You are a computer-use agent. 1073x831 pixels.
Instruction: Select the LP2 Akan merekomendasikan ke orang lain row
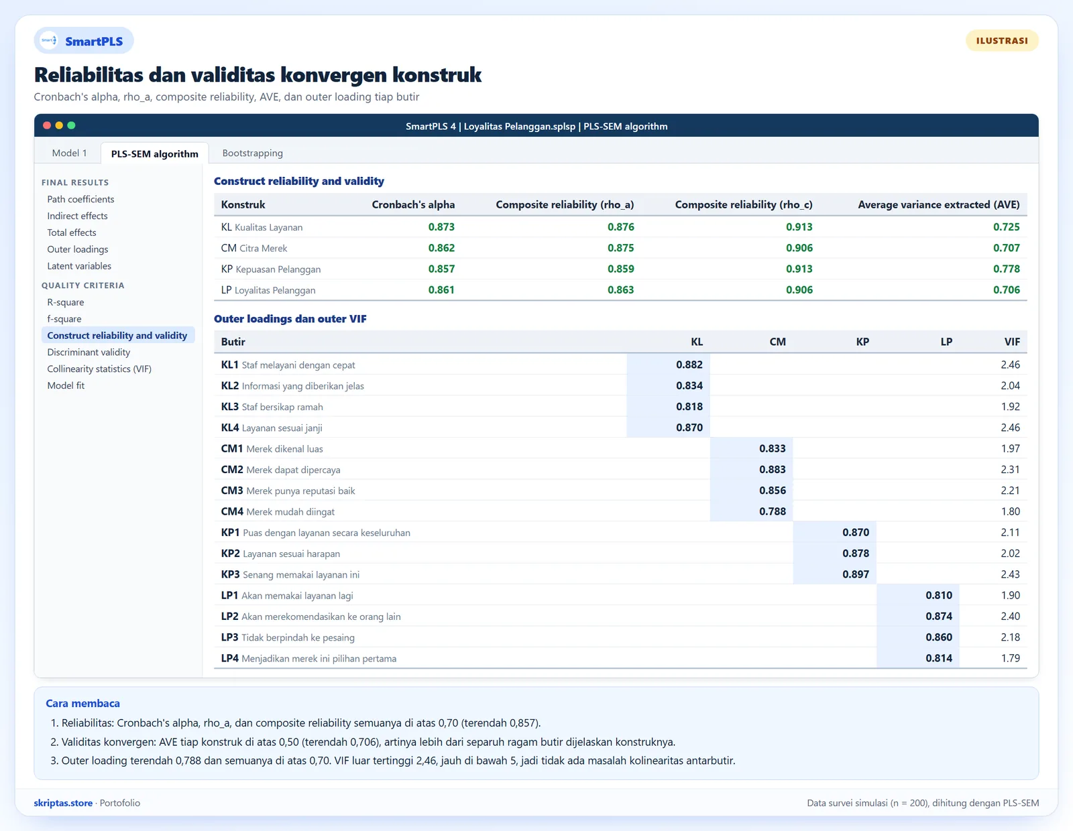pos(620,617)
